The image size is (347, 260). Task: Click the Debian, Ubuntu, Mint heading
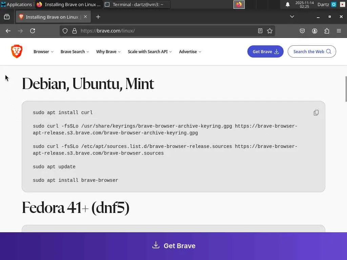pos(88,84)
